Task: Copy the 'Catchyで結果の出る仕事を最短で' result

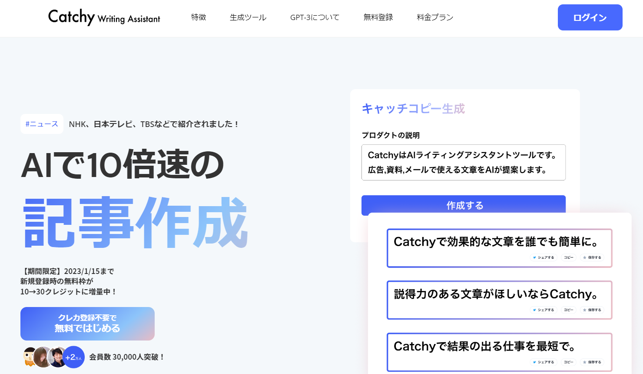Action: (569, 362)
